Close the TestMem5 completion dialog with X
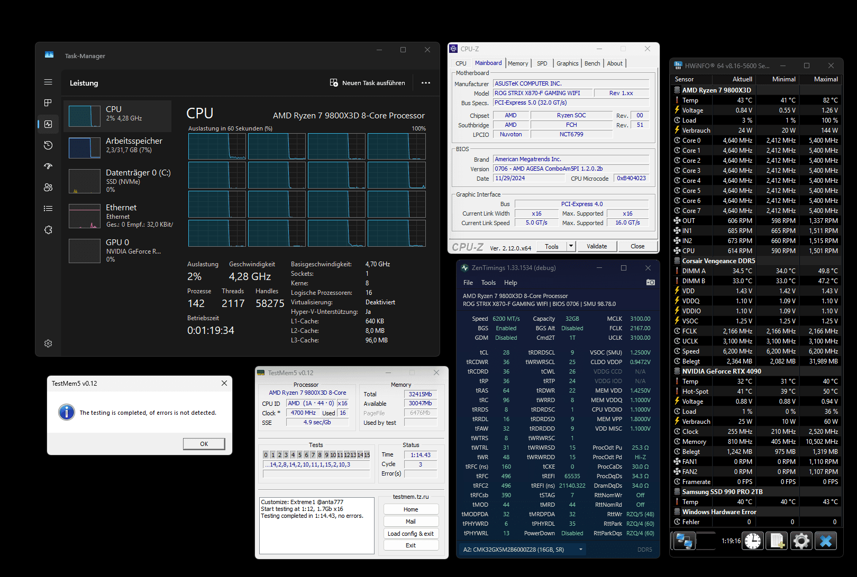This screenshot has width=857, height=577. pos(224,383)
